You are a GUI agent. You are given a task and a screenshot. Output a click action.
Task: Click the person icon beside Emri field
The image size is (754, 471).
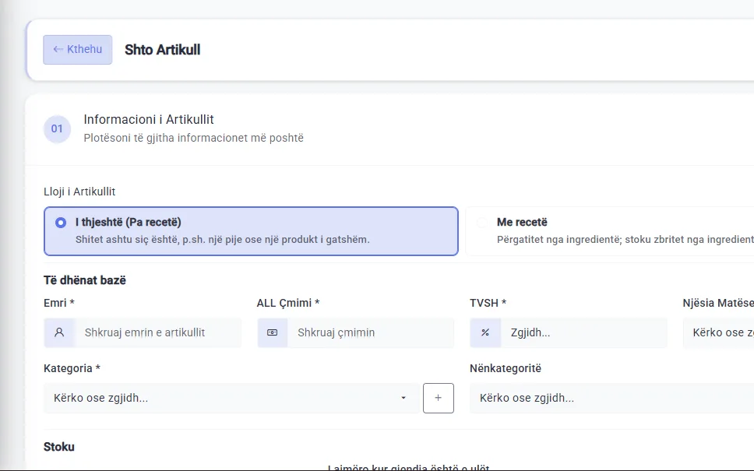59,332
